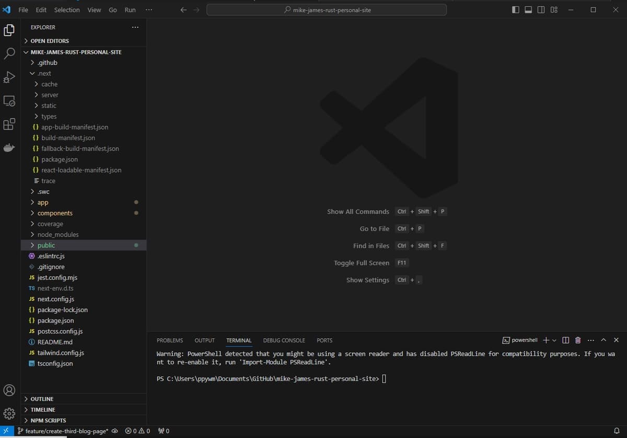Screen dimensions: 627x438
Task: Expand the .github folder
Action: [84, 63]
